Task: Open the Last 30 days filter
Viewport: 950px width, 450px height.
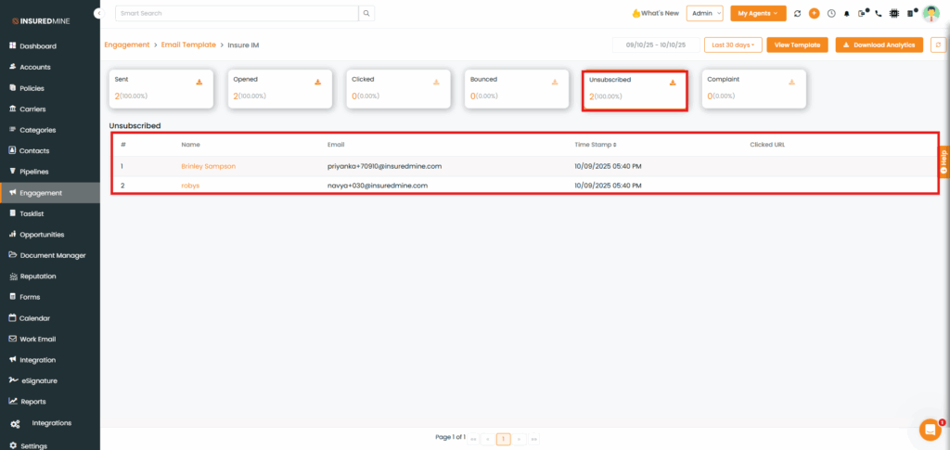Action: (x=732, y=45)
